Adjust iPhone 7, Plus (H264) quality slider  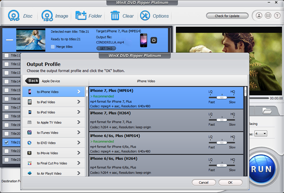(x=222, y=120)
